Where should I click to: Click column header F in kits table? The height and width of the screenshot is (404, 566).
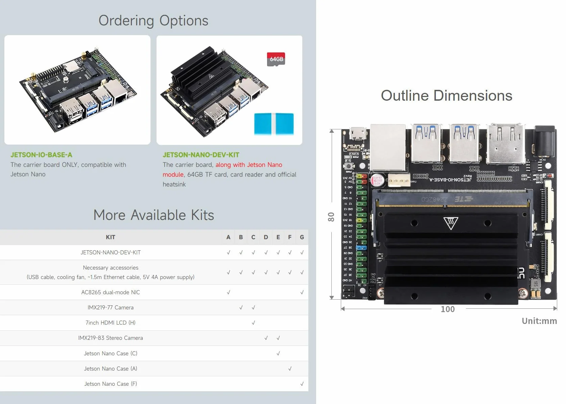click(290, 237)
